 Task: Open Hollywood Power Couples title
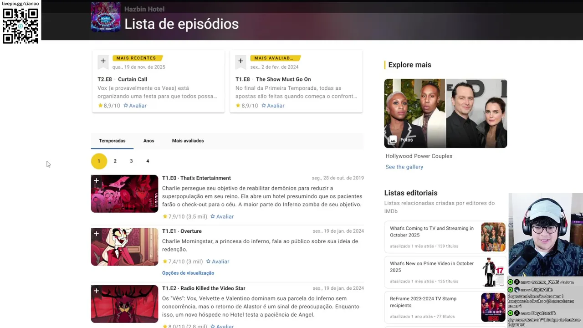(x=419, y=156)
